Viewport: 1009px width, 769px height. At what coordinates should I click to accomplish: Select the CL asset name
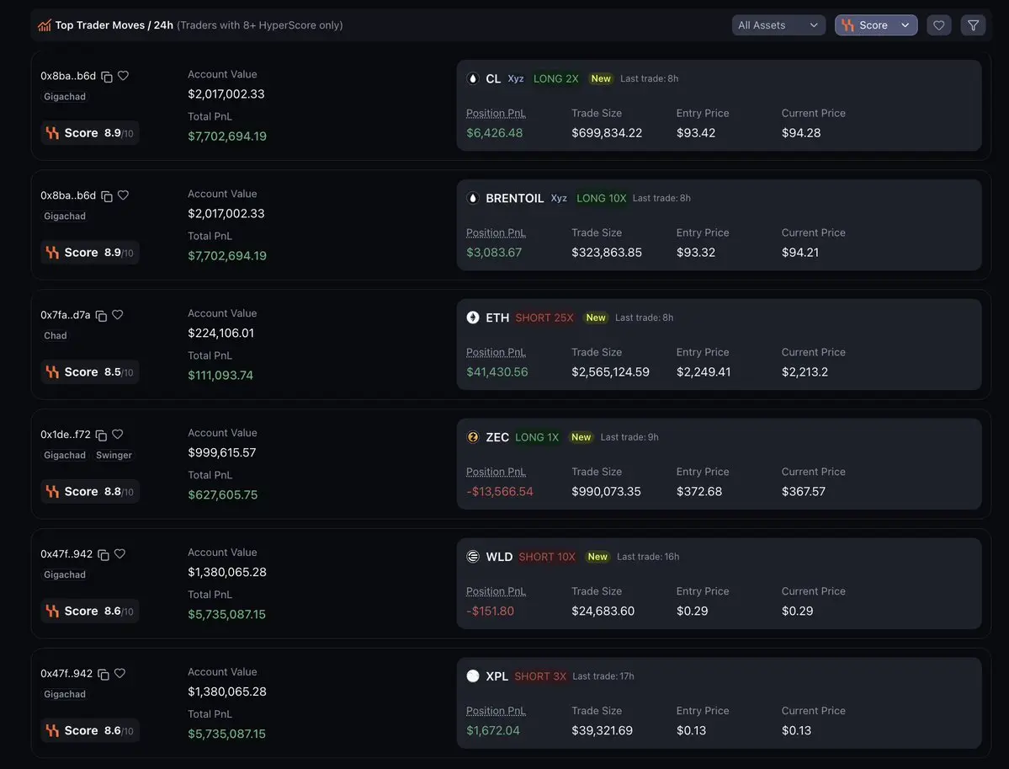click(493, 78)
